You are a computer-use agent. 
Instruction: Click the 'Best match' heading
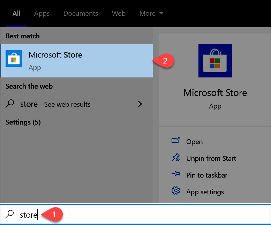23,36
